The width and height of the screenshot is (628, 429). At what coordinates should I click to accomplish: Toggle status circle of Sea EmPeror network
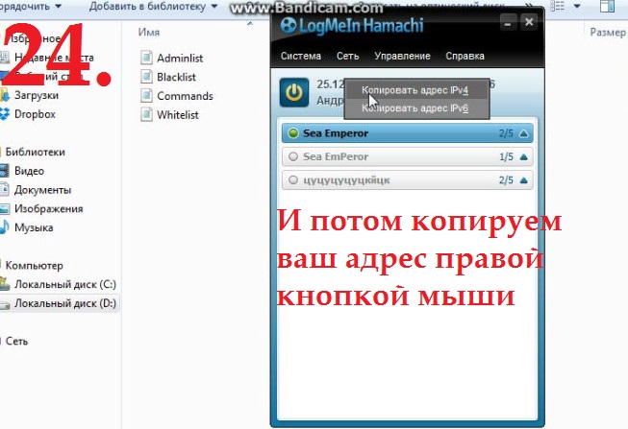293,156
